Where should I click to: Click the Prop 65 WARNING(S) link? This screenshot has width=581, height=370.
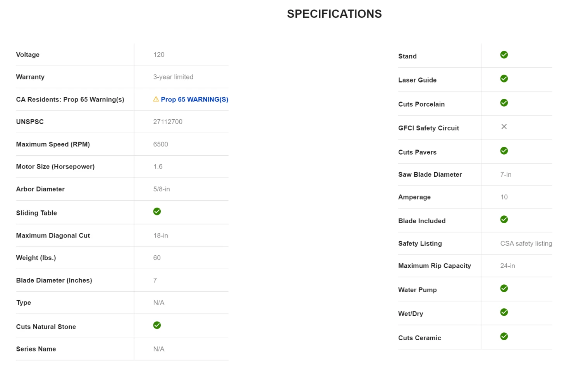pyautogui.click(x=194, y=100)
